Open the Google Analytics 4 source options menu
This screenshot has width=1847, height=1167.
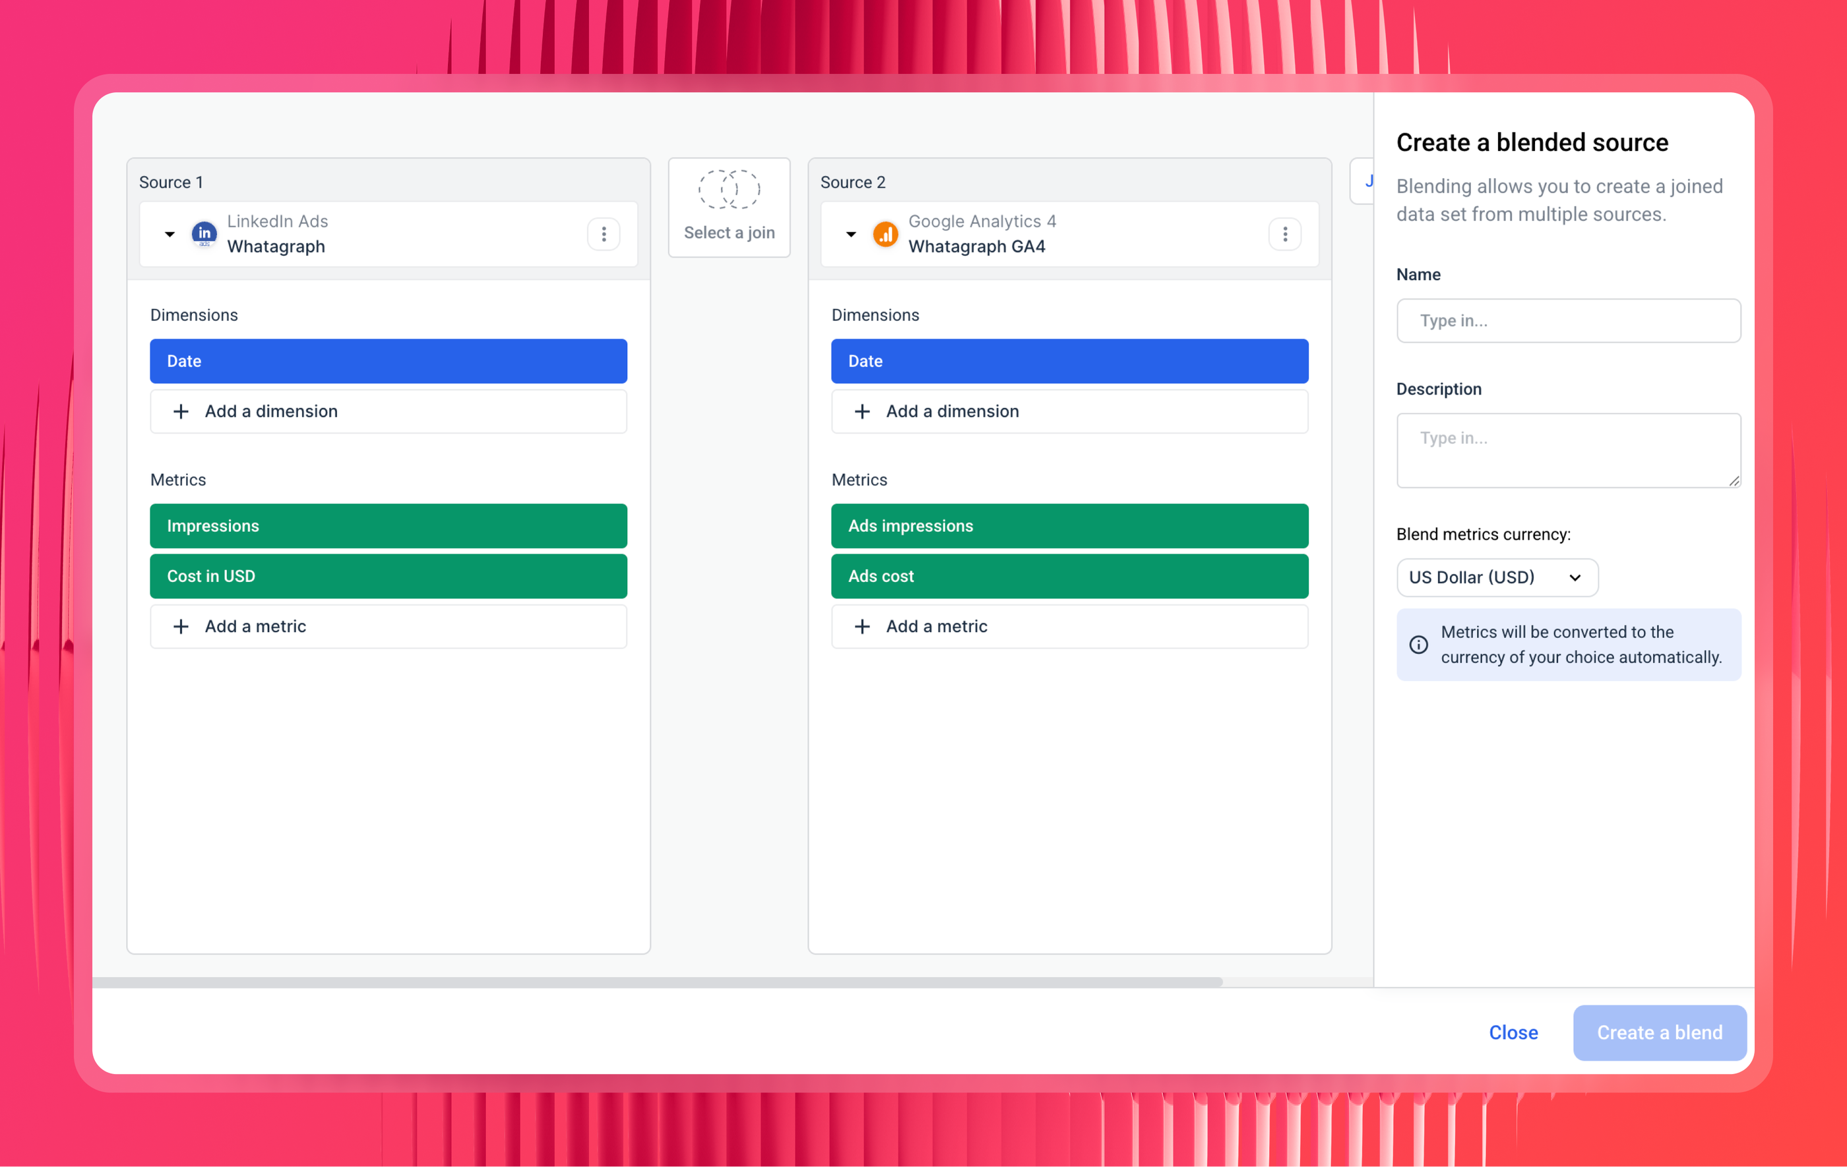(1285, 234)
